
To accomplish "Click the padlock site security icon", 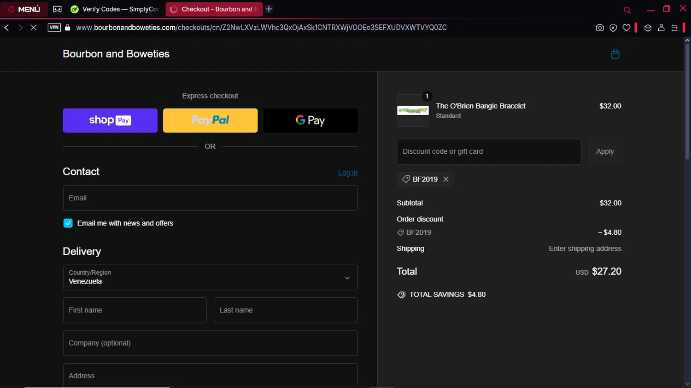I will [68, 28].
